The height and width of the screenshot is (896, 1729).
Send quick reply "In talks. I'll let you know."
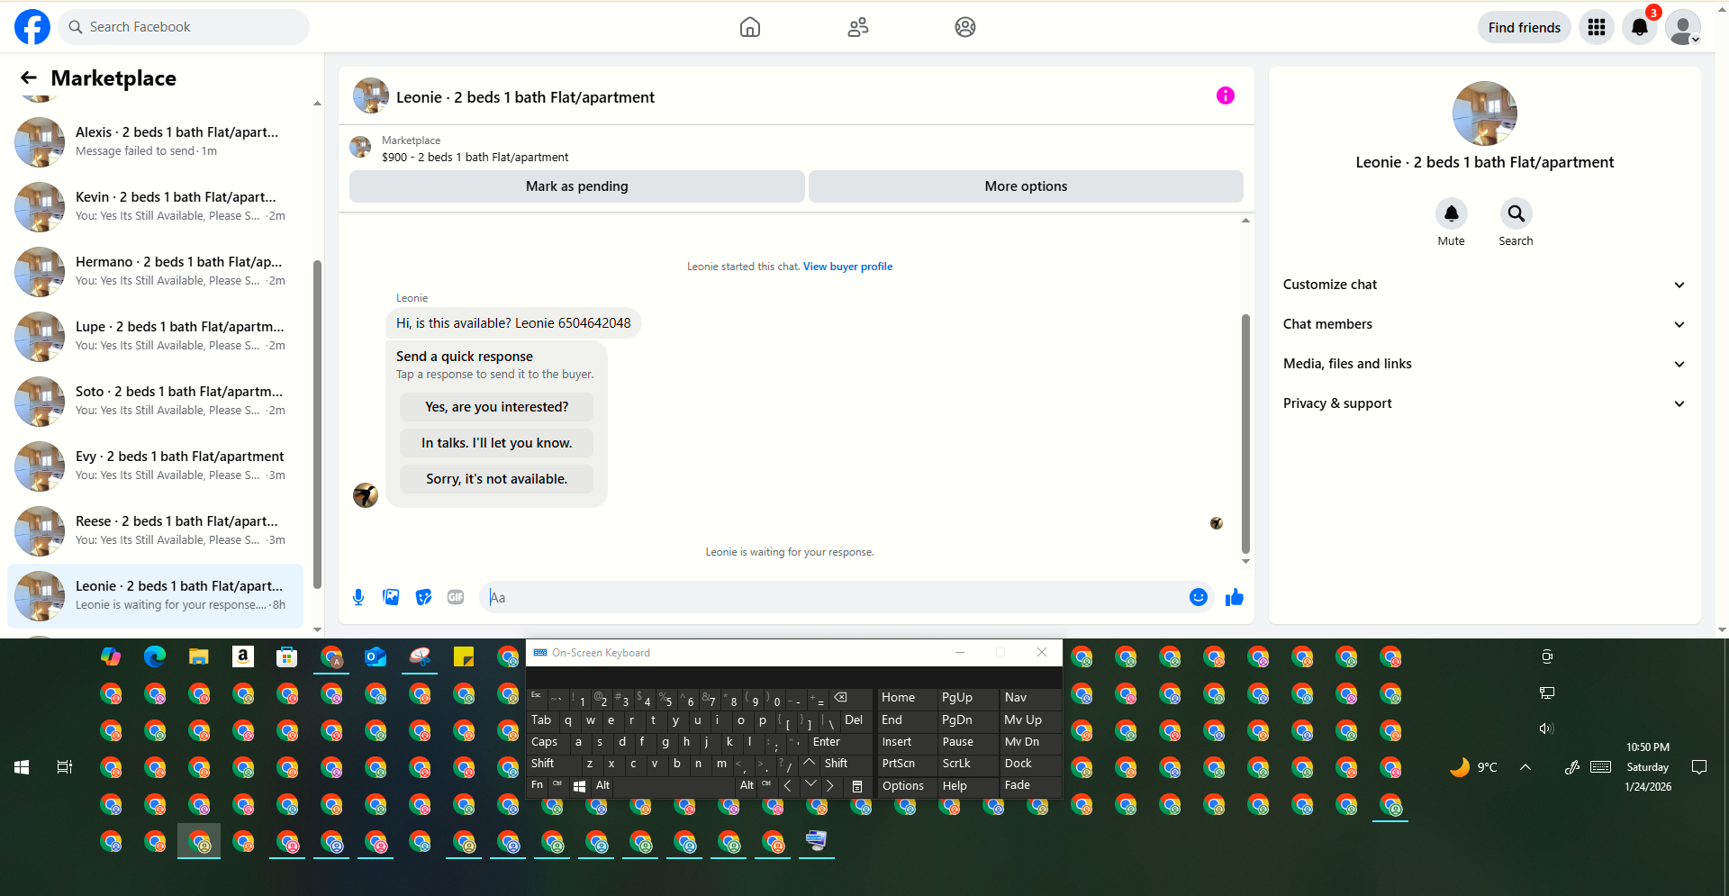497,443
